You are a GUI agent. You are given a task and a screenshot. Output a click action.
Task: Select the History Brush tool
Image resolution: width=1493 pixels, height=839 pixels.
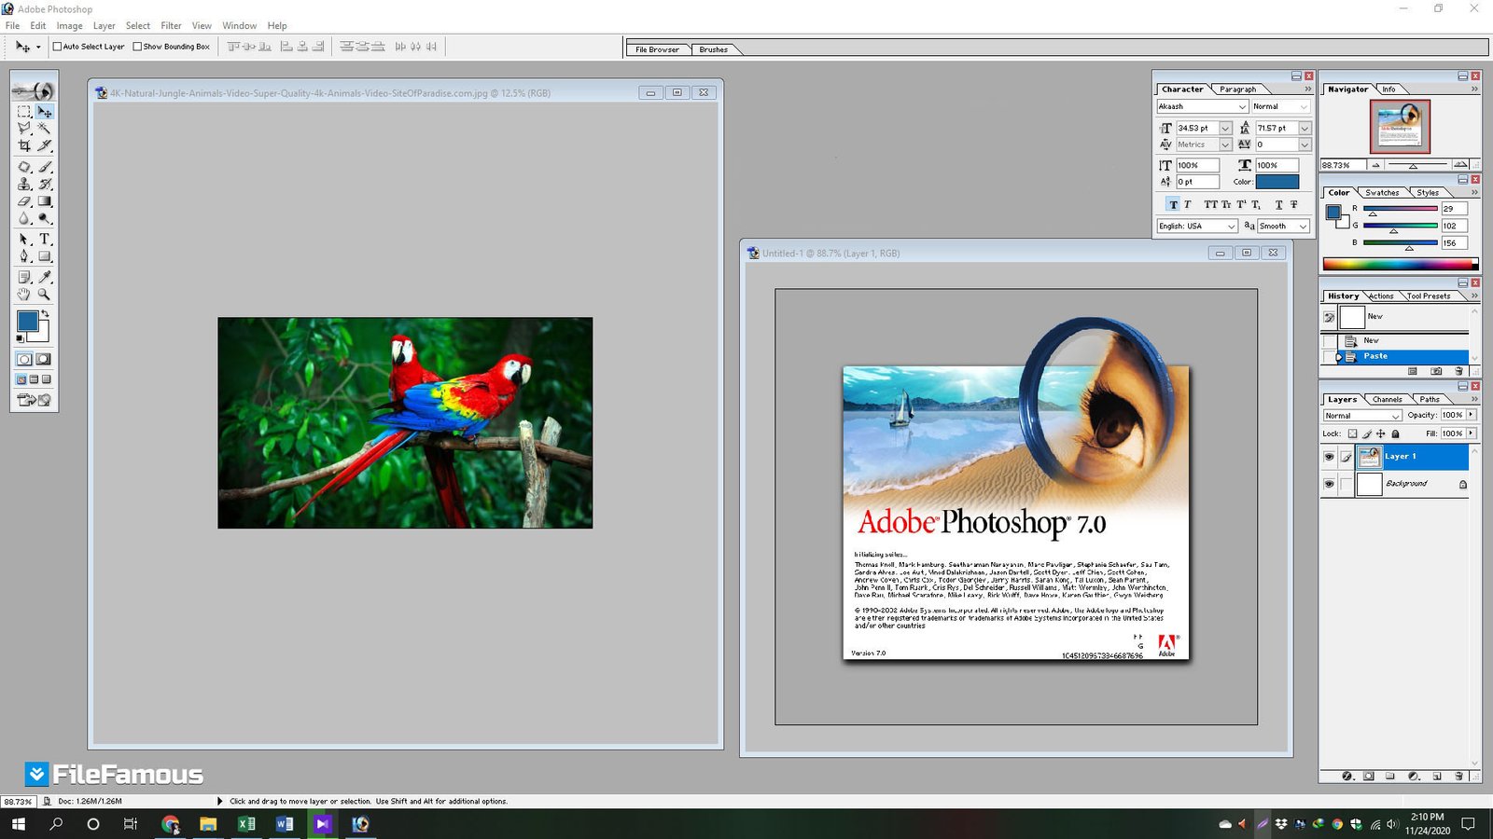(x=44, y=185)
